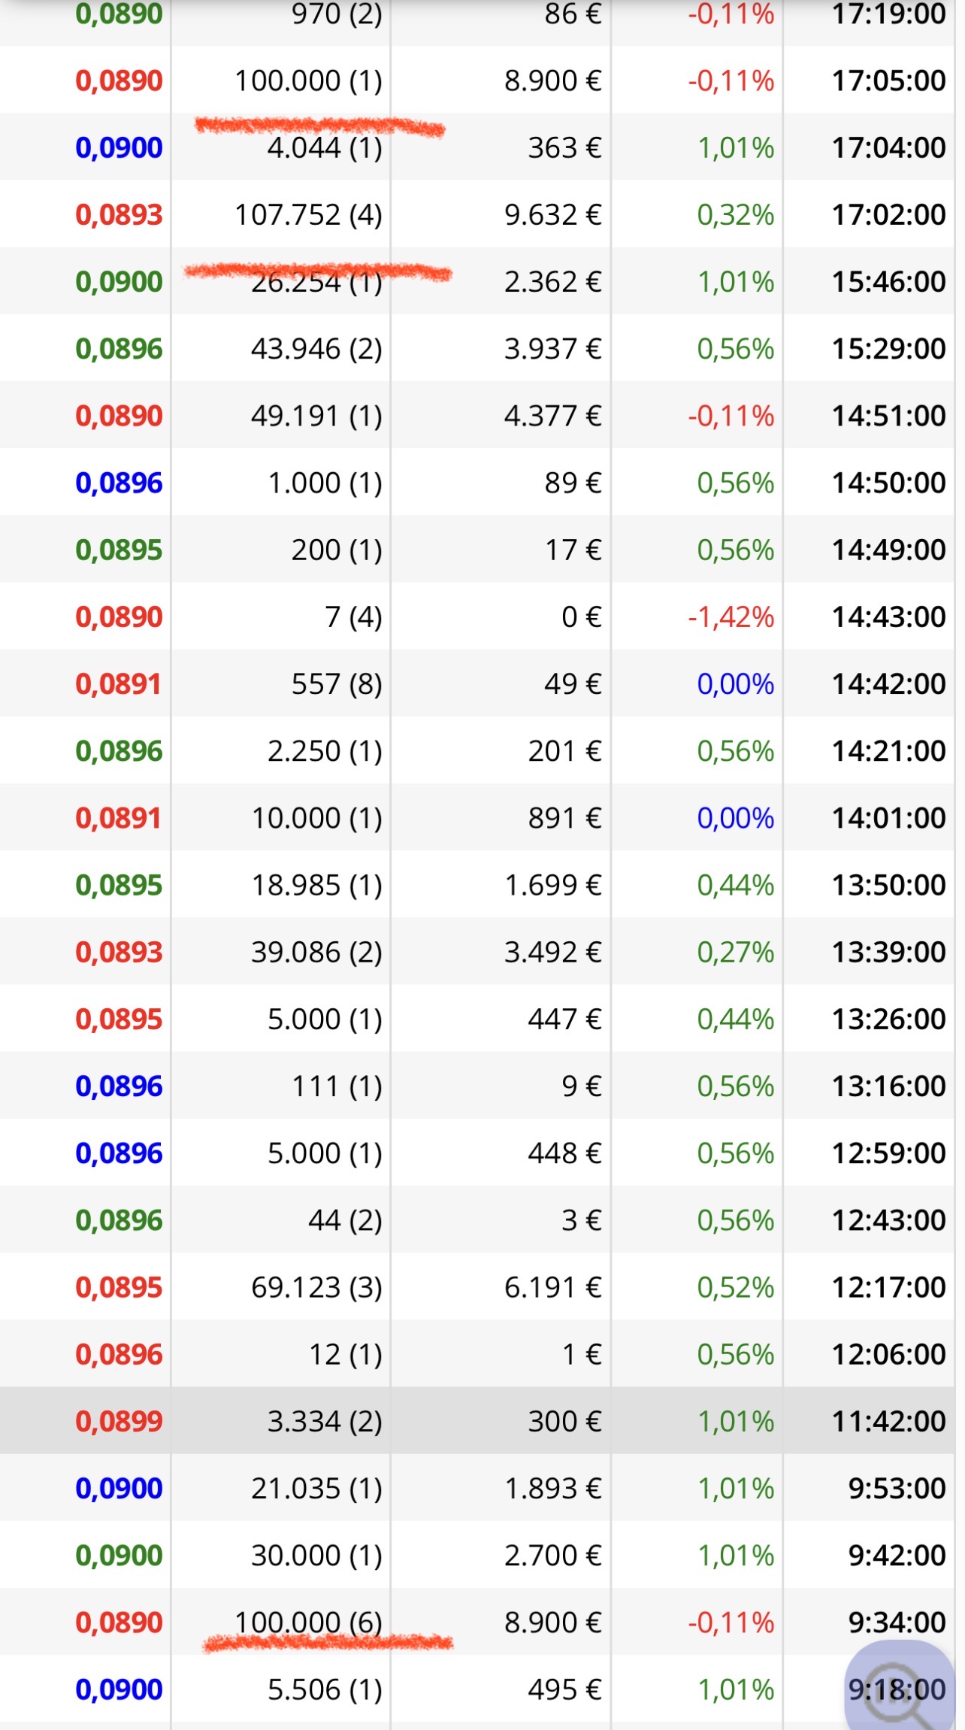Screen dimensions: 965x1730
Task: Select the 0,32% change value
Action: tap(735, 215)
